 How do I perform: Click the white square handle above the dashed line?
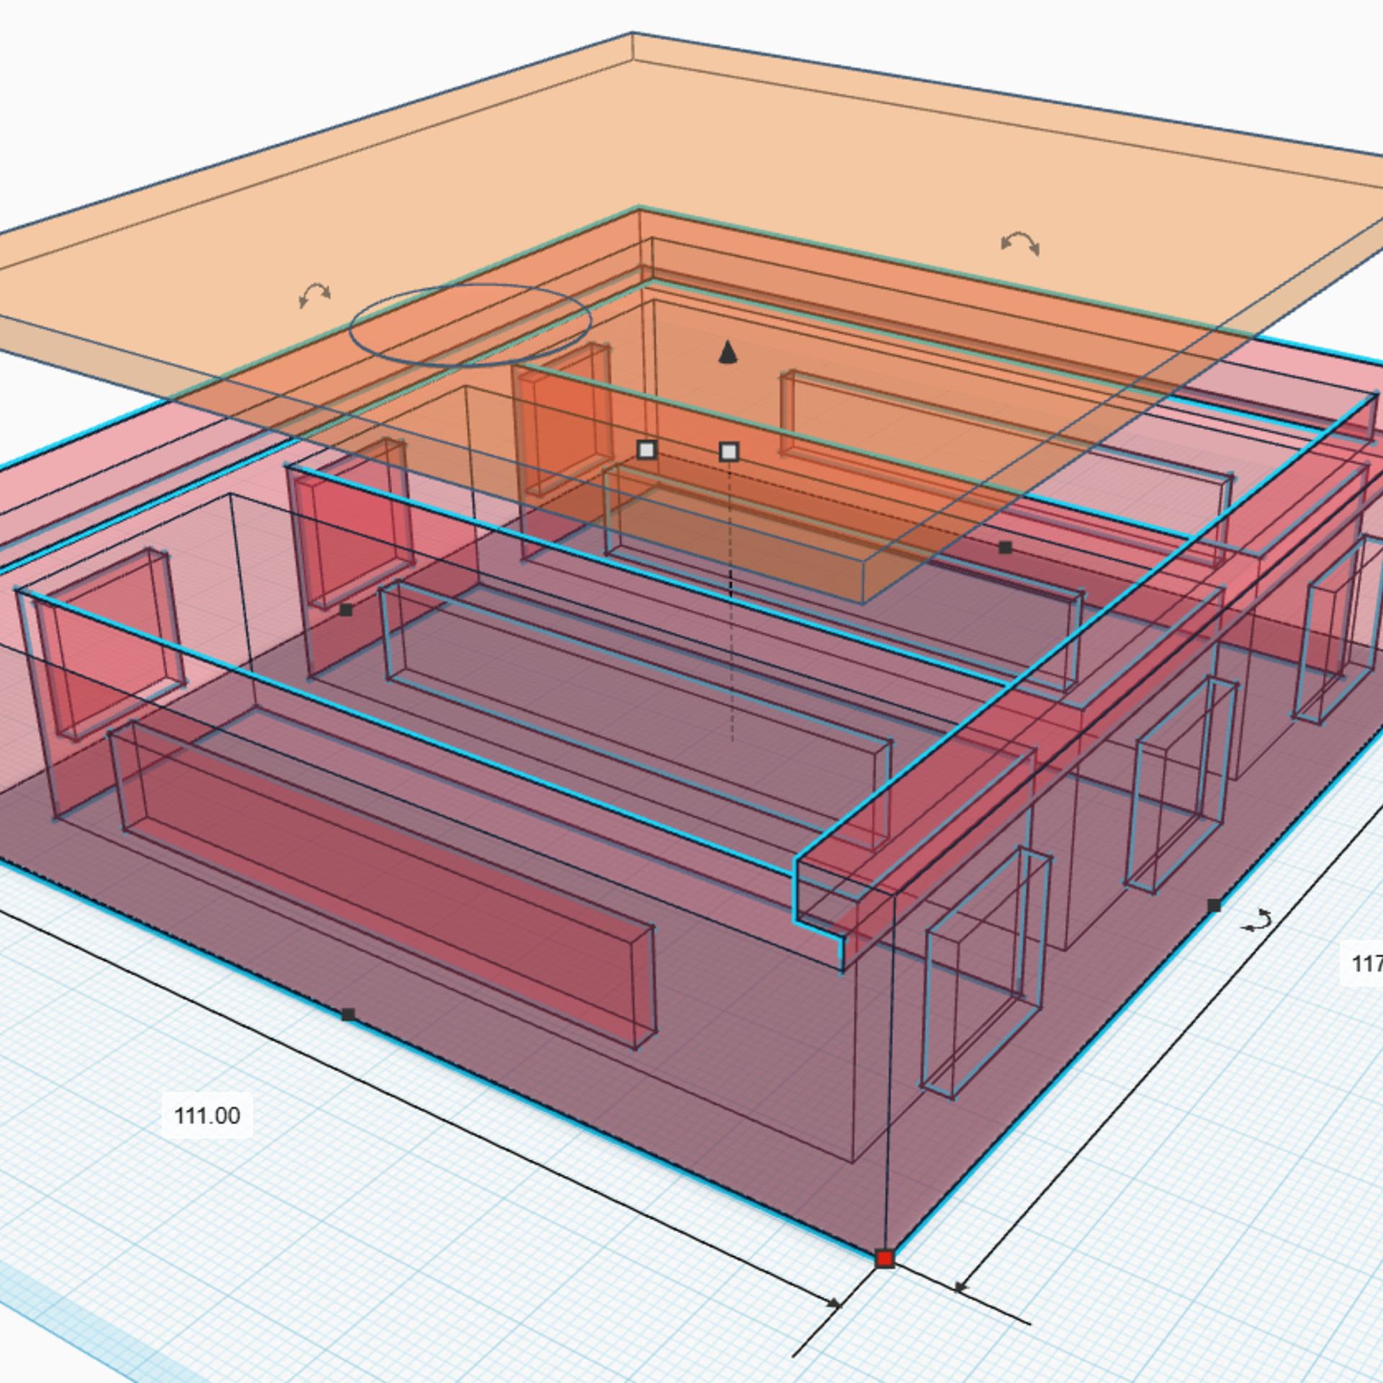coord(729,452)
